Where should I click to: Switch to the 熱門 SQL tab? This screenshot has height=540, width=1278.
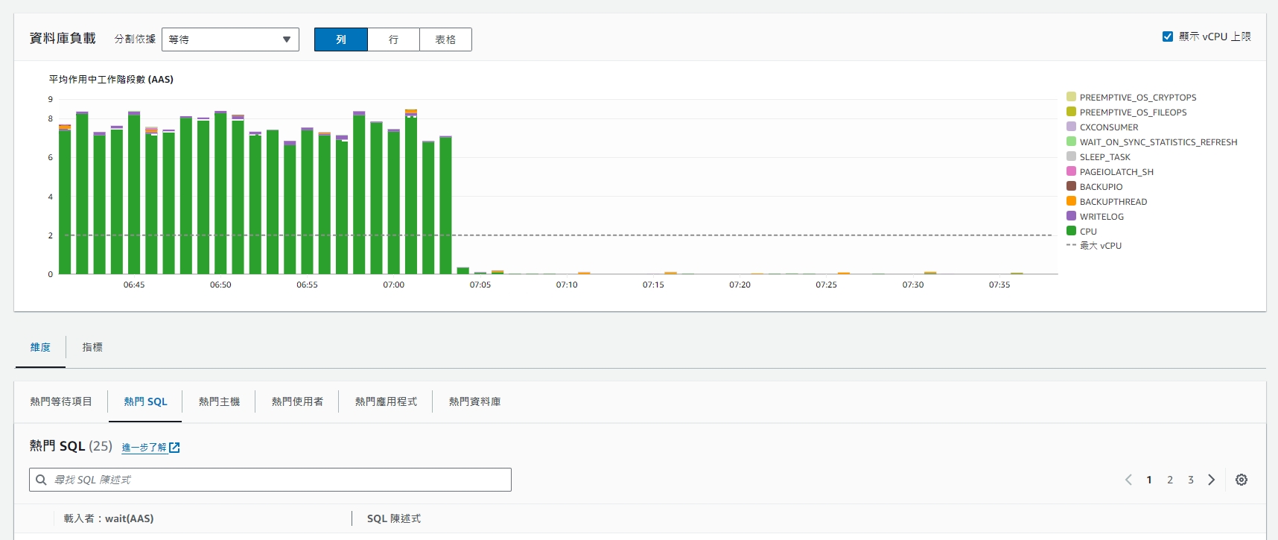(145, 401)
